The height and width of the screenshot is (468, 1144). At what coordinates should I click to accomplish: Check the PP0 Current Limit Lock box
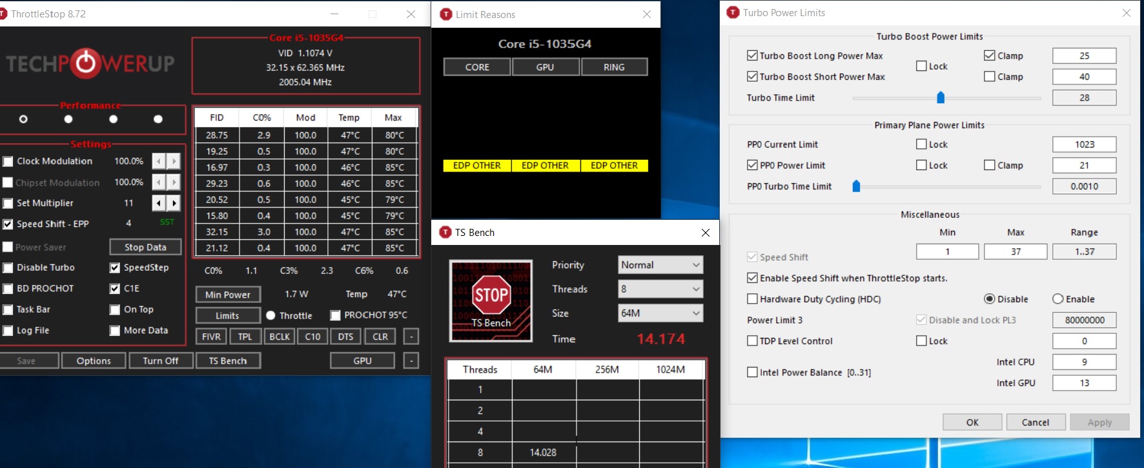pyautogui.click(x=921, y=144)
